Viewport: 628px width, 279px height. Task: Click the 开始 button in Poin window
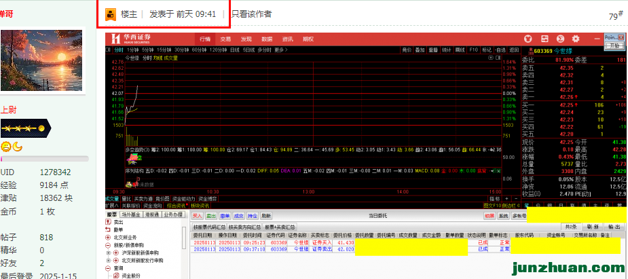(614, 45)
